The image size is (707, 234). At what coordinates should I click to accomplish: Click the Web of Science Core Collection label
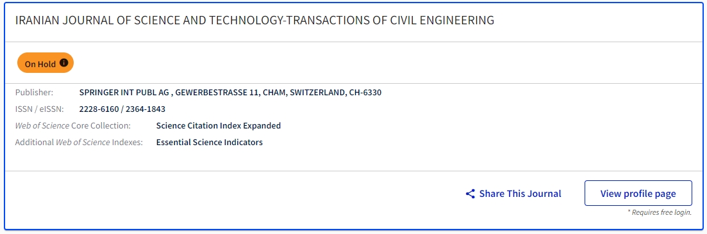point(73,125)
